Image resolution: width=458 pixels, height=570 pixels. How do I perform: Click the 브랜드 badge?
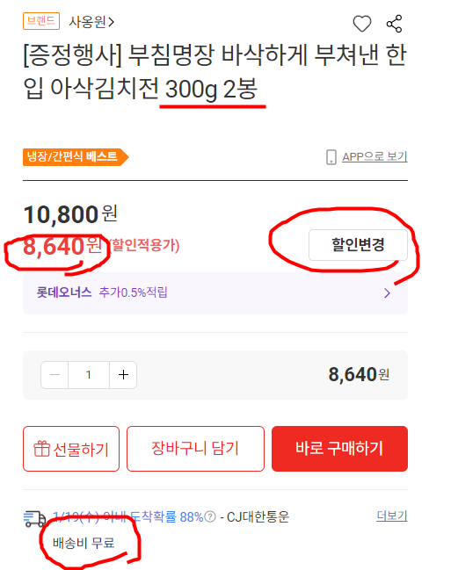[x=41, y=21]
